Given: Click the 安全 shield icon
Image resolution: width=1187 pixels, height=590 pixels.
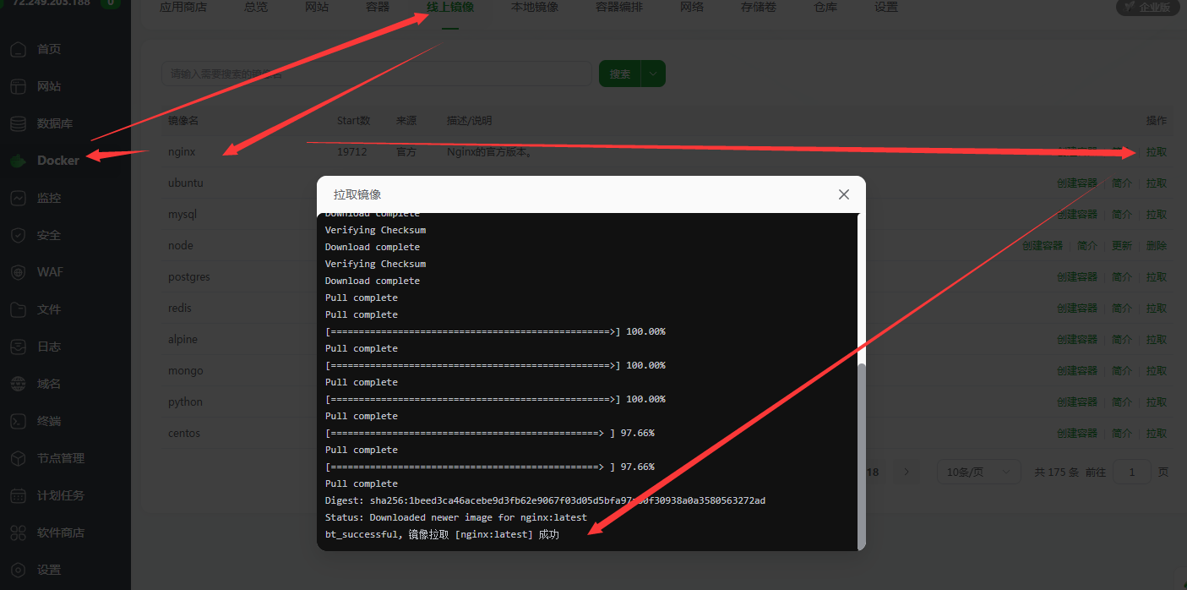Looking at the screenshot, I should (x=19, y=235).
